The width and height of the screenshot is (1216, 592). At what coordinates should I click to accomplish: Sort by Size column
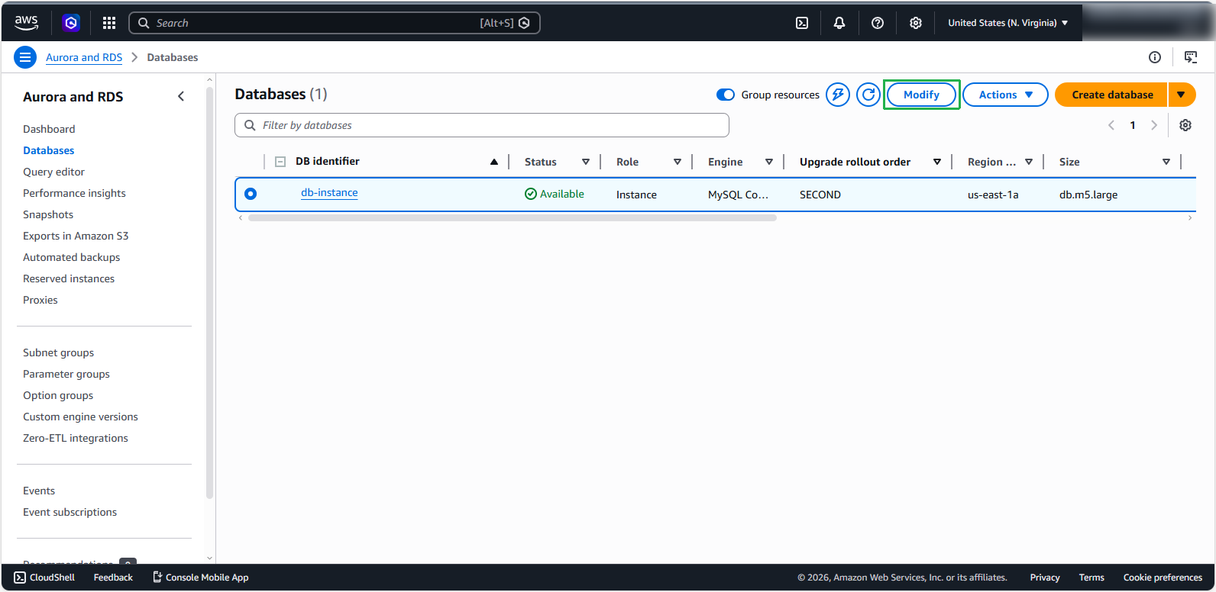pos(1166,162)
